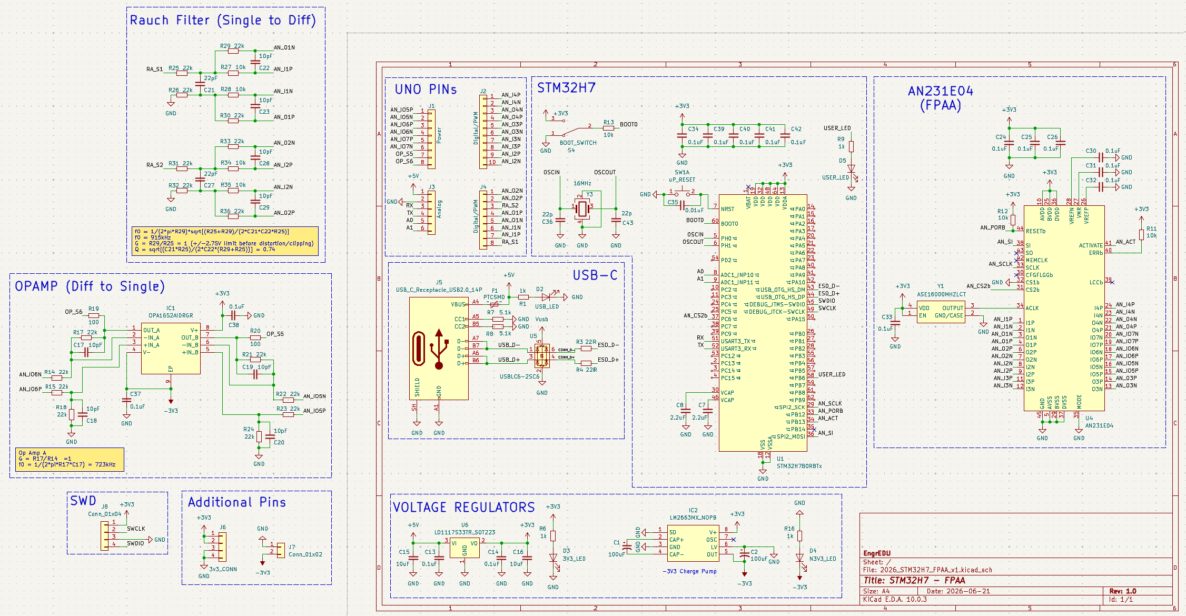Select the J3 Analog connector symbol
This screenshot has width=1186, height=616.
tap(431, 212)
